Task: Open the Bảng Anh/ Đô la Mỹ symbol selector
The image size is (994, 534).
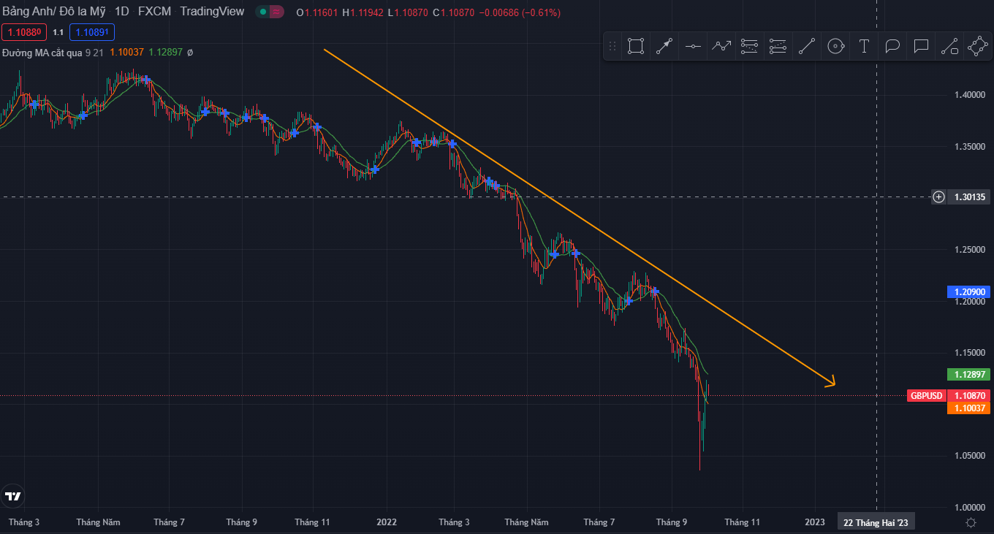Action: point(53,12)
